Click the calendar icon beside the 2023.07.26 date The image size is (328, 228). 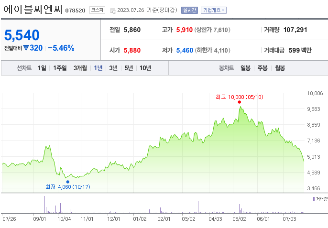coord(113,11)
